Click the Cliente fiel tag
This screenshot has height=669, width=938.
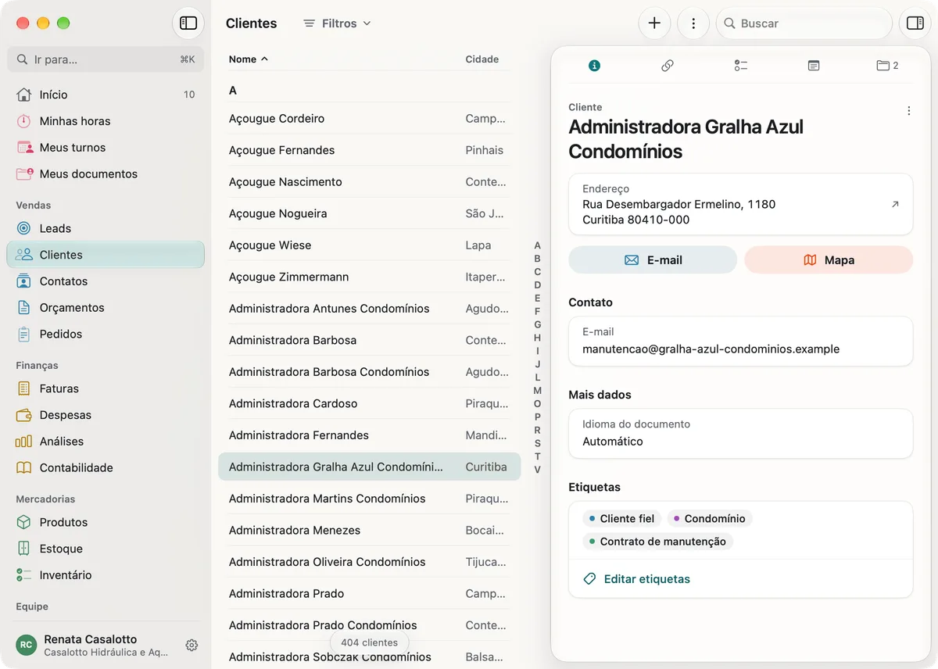(622, 519)
